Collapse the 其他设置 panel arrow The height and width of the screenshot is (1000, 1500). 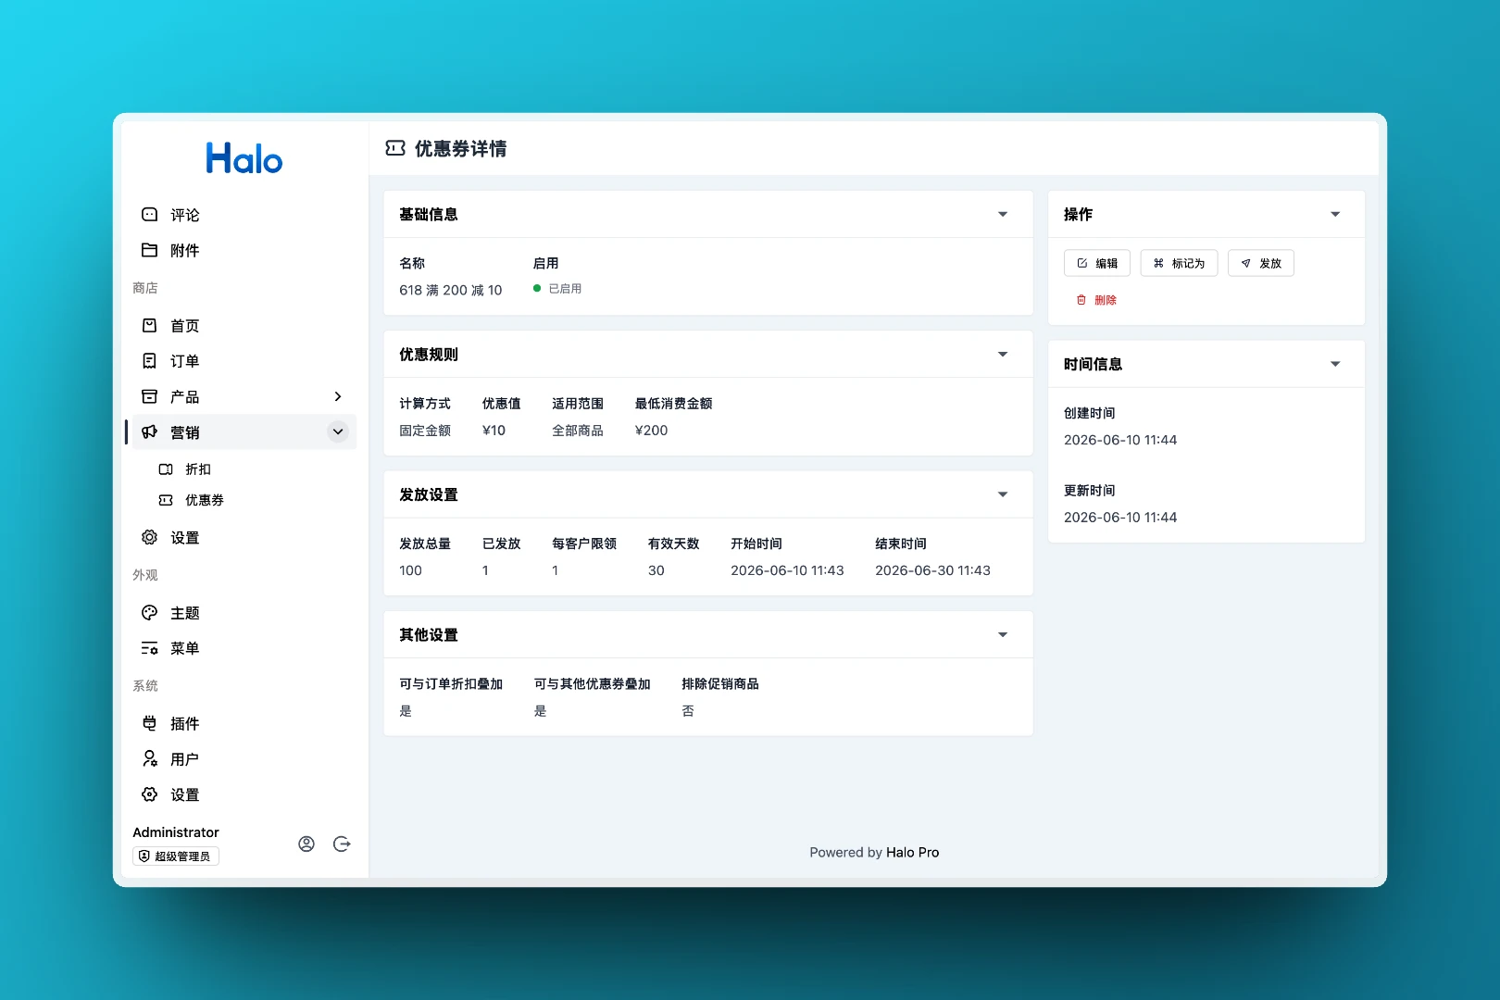1003,635
